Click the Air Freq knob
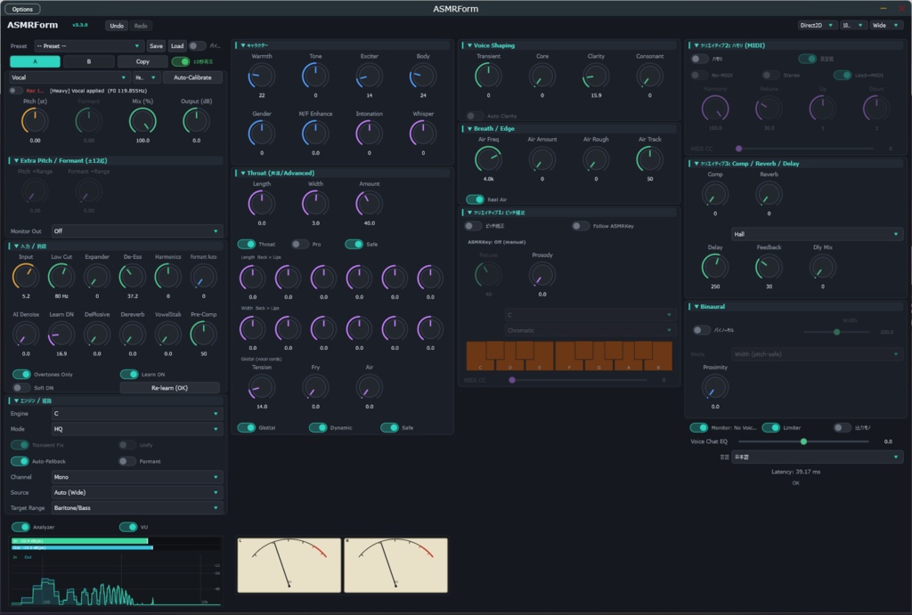 pos(488,159)
